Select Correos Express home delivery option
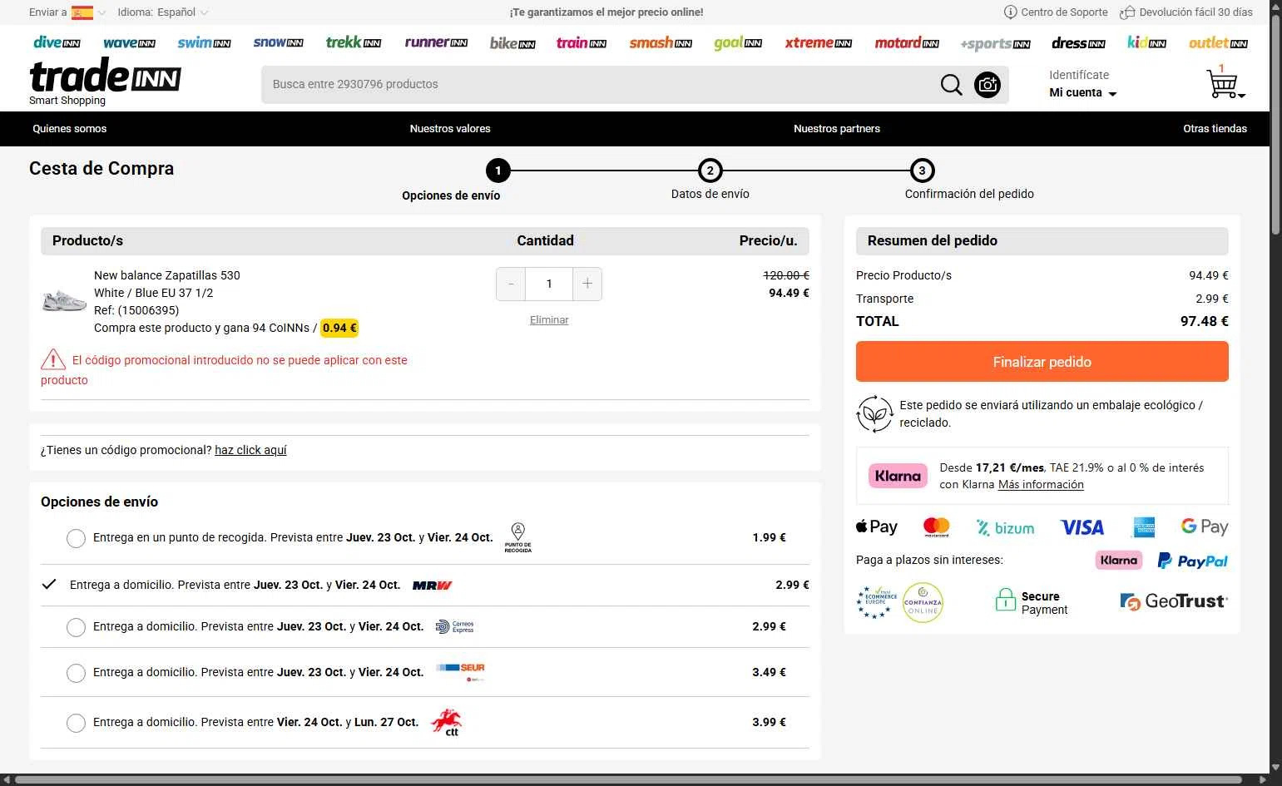1282x786 pixels. pos(76,627)
